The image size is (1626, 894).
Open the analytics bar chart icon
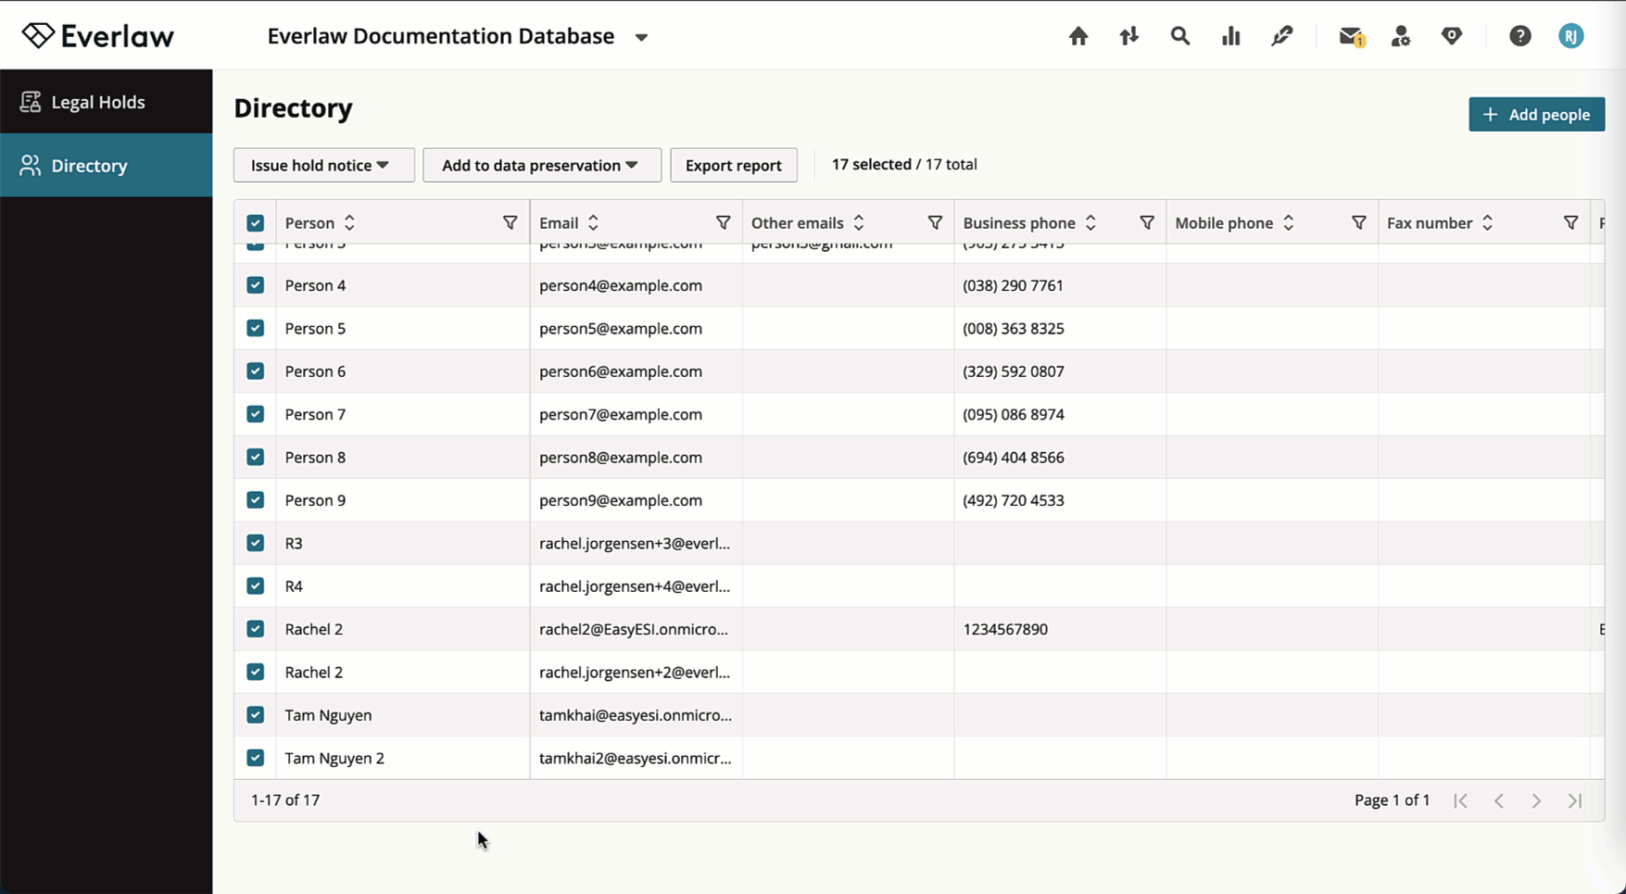click(1230, 36)
